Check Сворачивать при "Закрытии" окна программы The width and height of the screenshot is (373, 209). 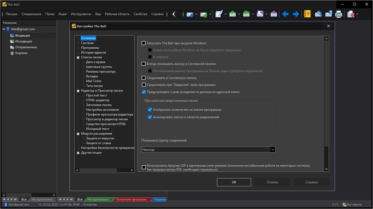pos(144,85)
